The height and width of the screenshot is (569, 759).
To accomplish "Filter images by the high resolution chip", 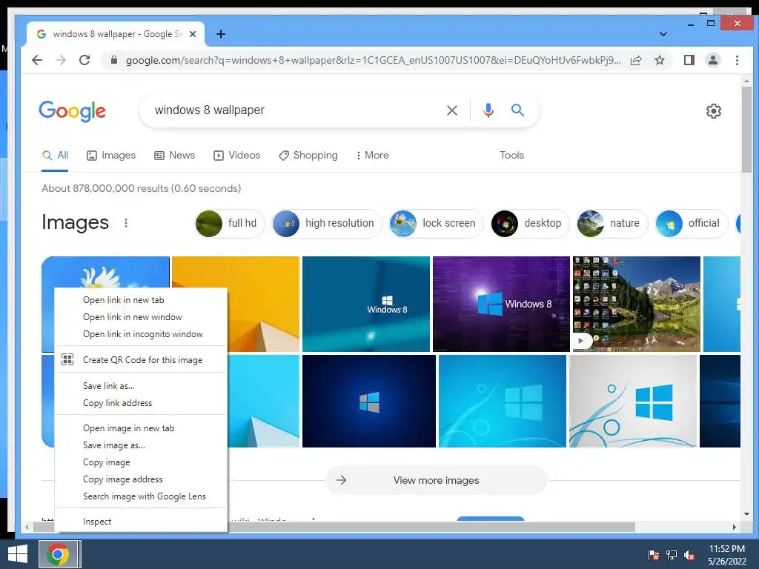I will [x=327, y=224].
